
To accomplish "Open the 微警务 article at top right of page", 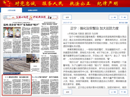I will [x=50, y=24].
